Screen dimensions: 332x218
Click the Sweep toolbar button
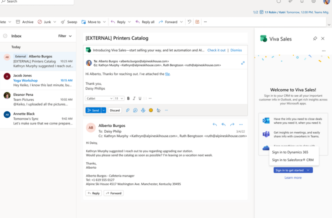69,22
